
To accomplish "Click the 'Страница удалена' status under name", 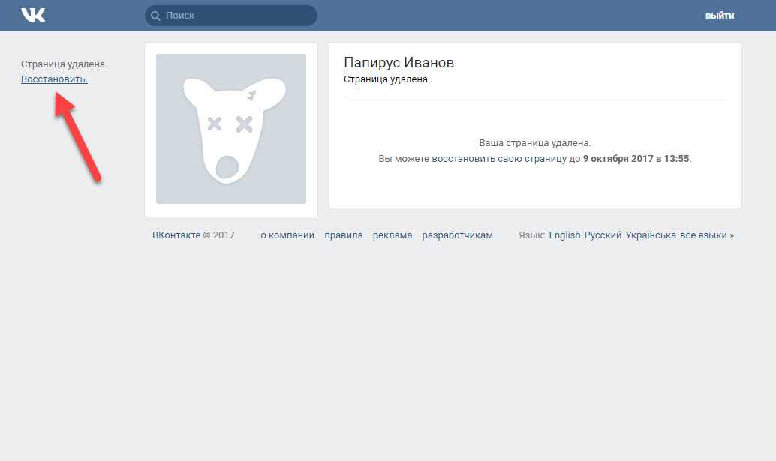I will (x=386, y=79).
